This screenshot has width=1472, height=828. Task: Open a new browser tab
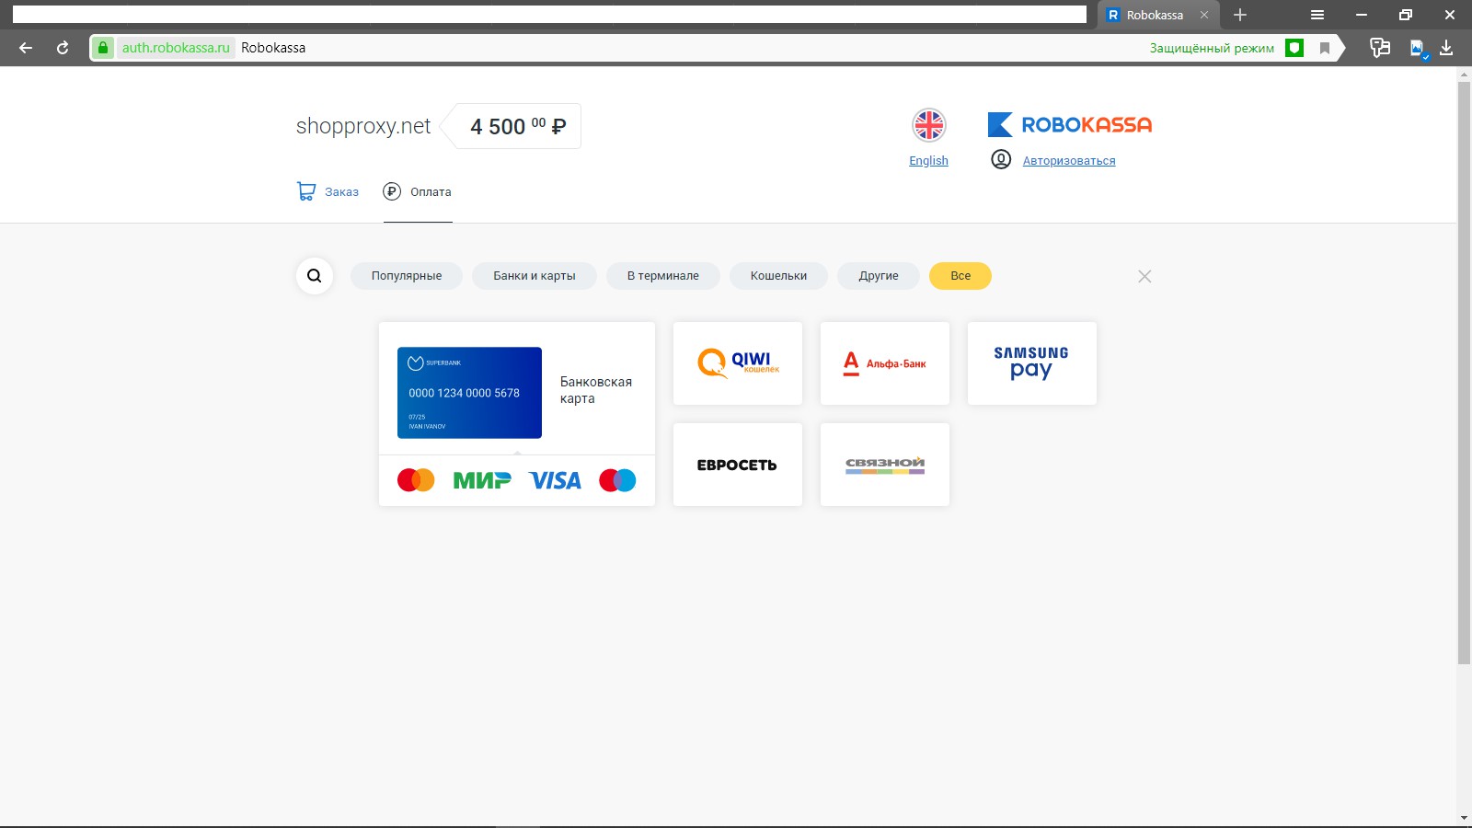click(x=1240, y=15)
